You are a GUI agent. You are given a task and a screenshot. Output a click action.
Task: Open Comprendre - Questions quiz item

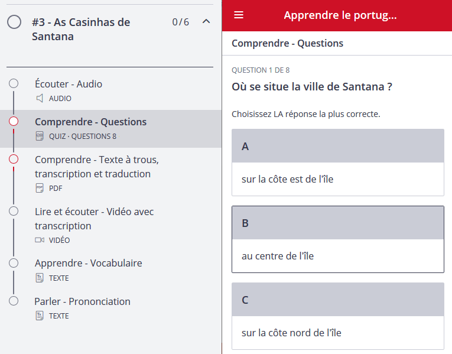tap(90, 122)
